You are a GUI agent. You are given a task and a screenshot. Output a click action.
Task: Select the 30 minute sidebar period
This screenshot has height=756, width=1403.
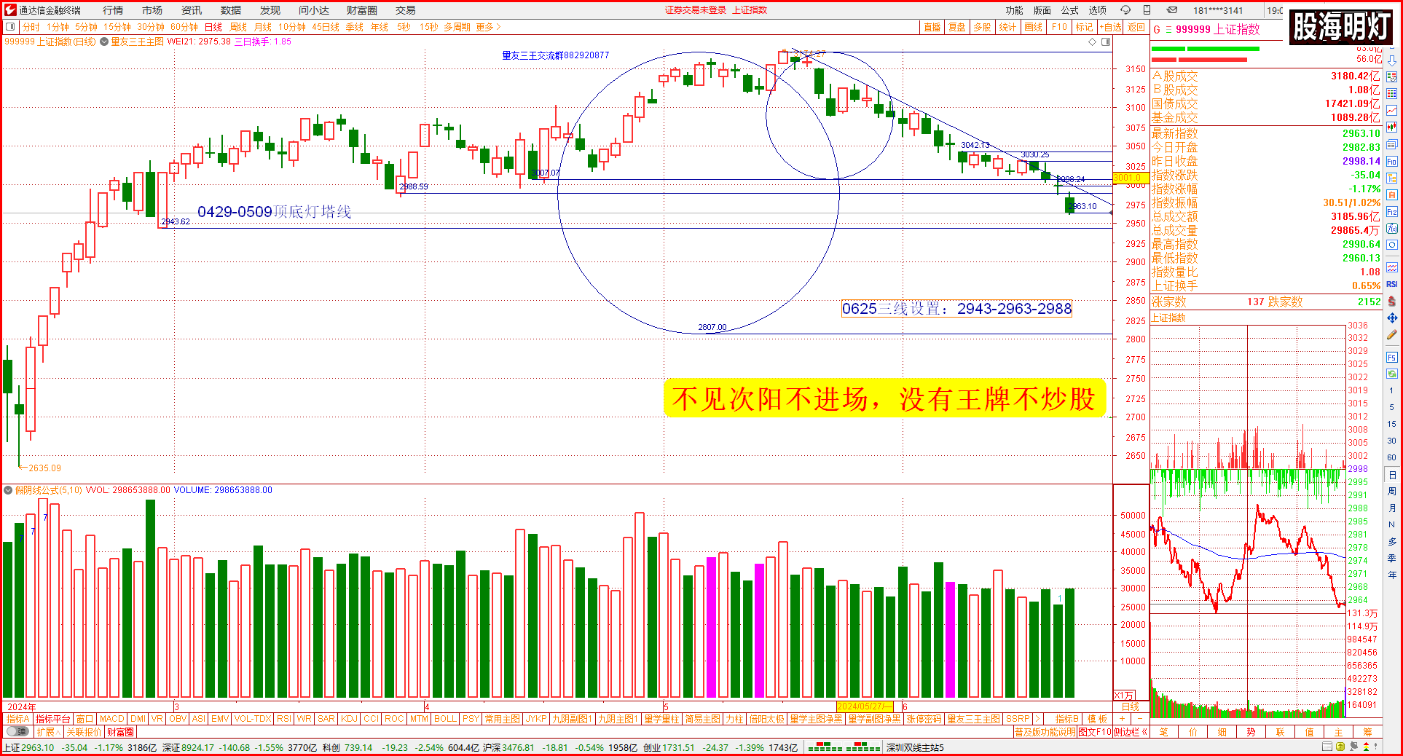(1391, 441)
